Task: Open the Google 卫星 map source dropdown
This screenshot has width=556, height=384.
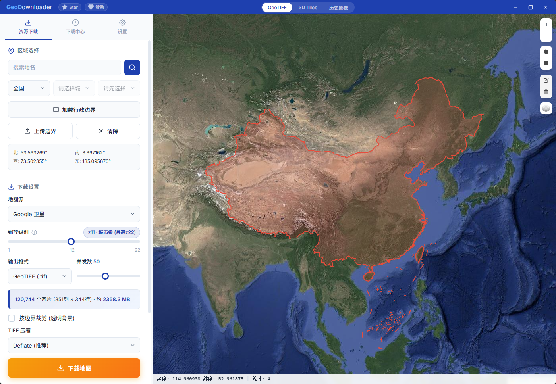Action: (x=74, y=214)
